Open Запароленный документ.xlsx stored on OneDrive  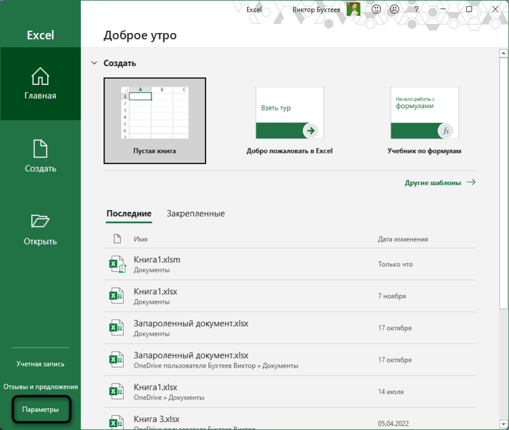tap(289, 360)
